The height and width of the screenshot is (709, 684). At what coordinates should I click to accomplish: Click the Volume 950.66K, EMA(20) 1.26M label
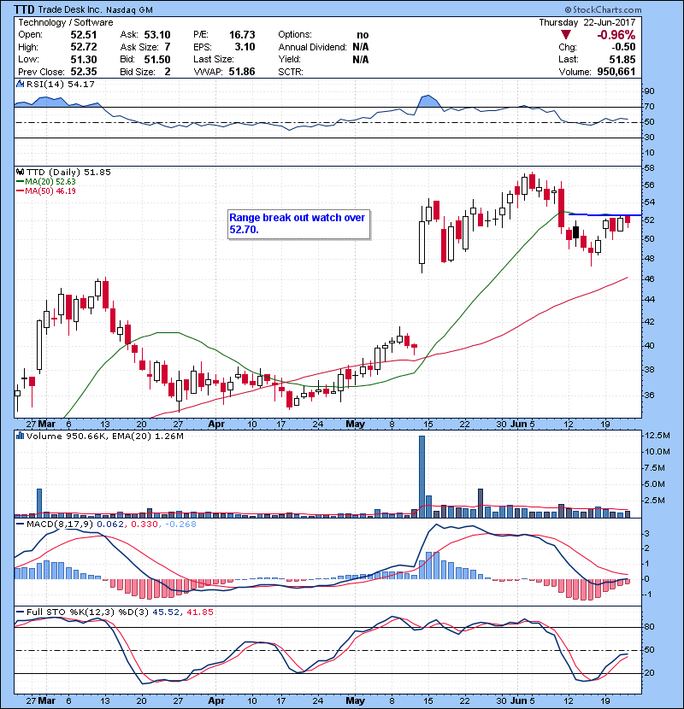tap(104, 436)
